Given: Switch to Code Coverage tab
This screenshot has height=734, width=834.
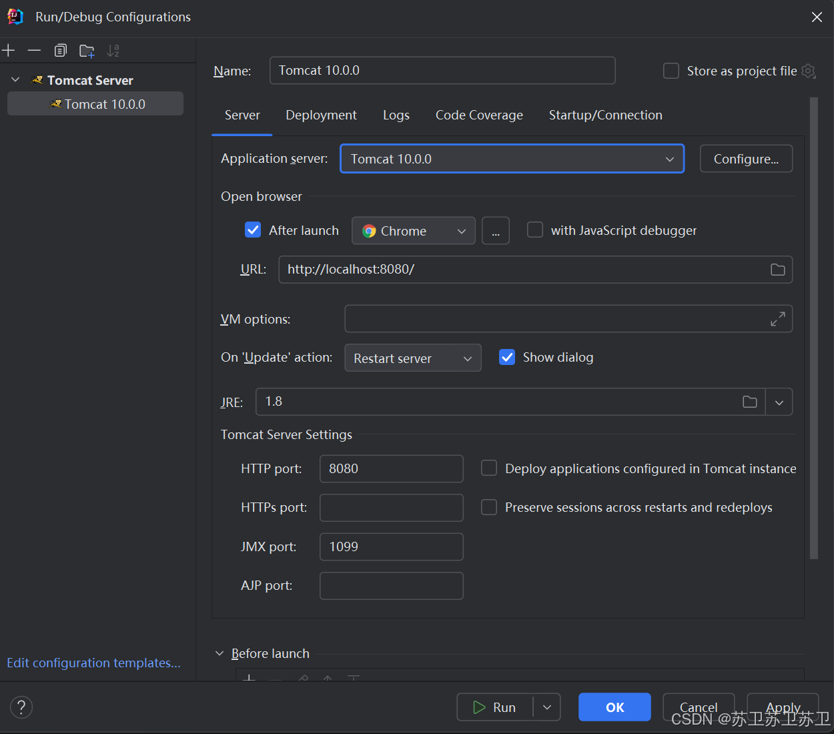Looking at the screenshot, I should pyautogui.click(x=479, y=115).
